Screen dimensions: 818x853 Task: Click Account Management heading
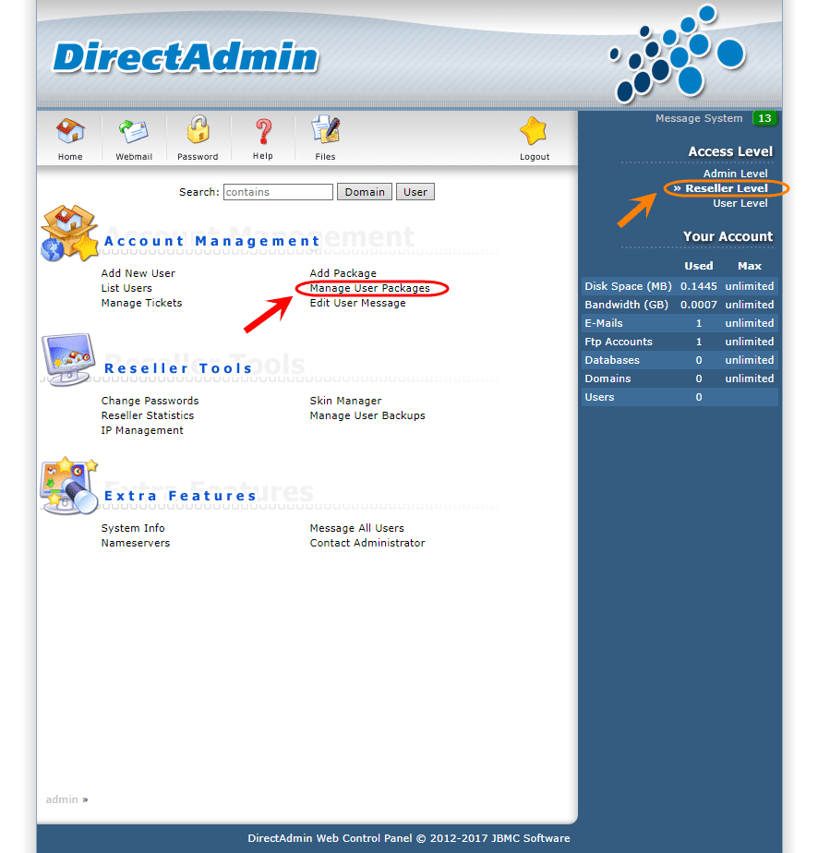point(212,241)
